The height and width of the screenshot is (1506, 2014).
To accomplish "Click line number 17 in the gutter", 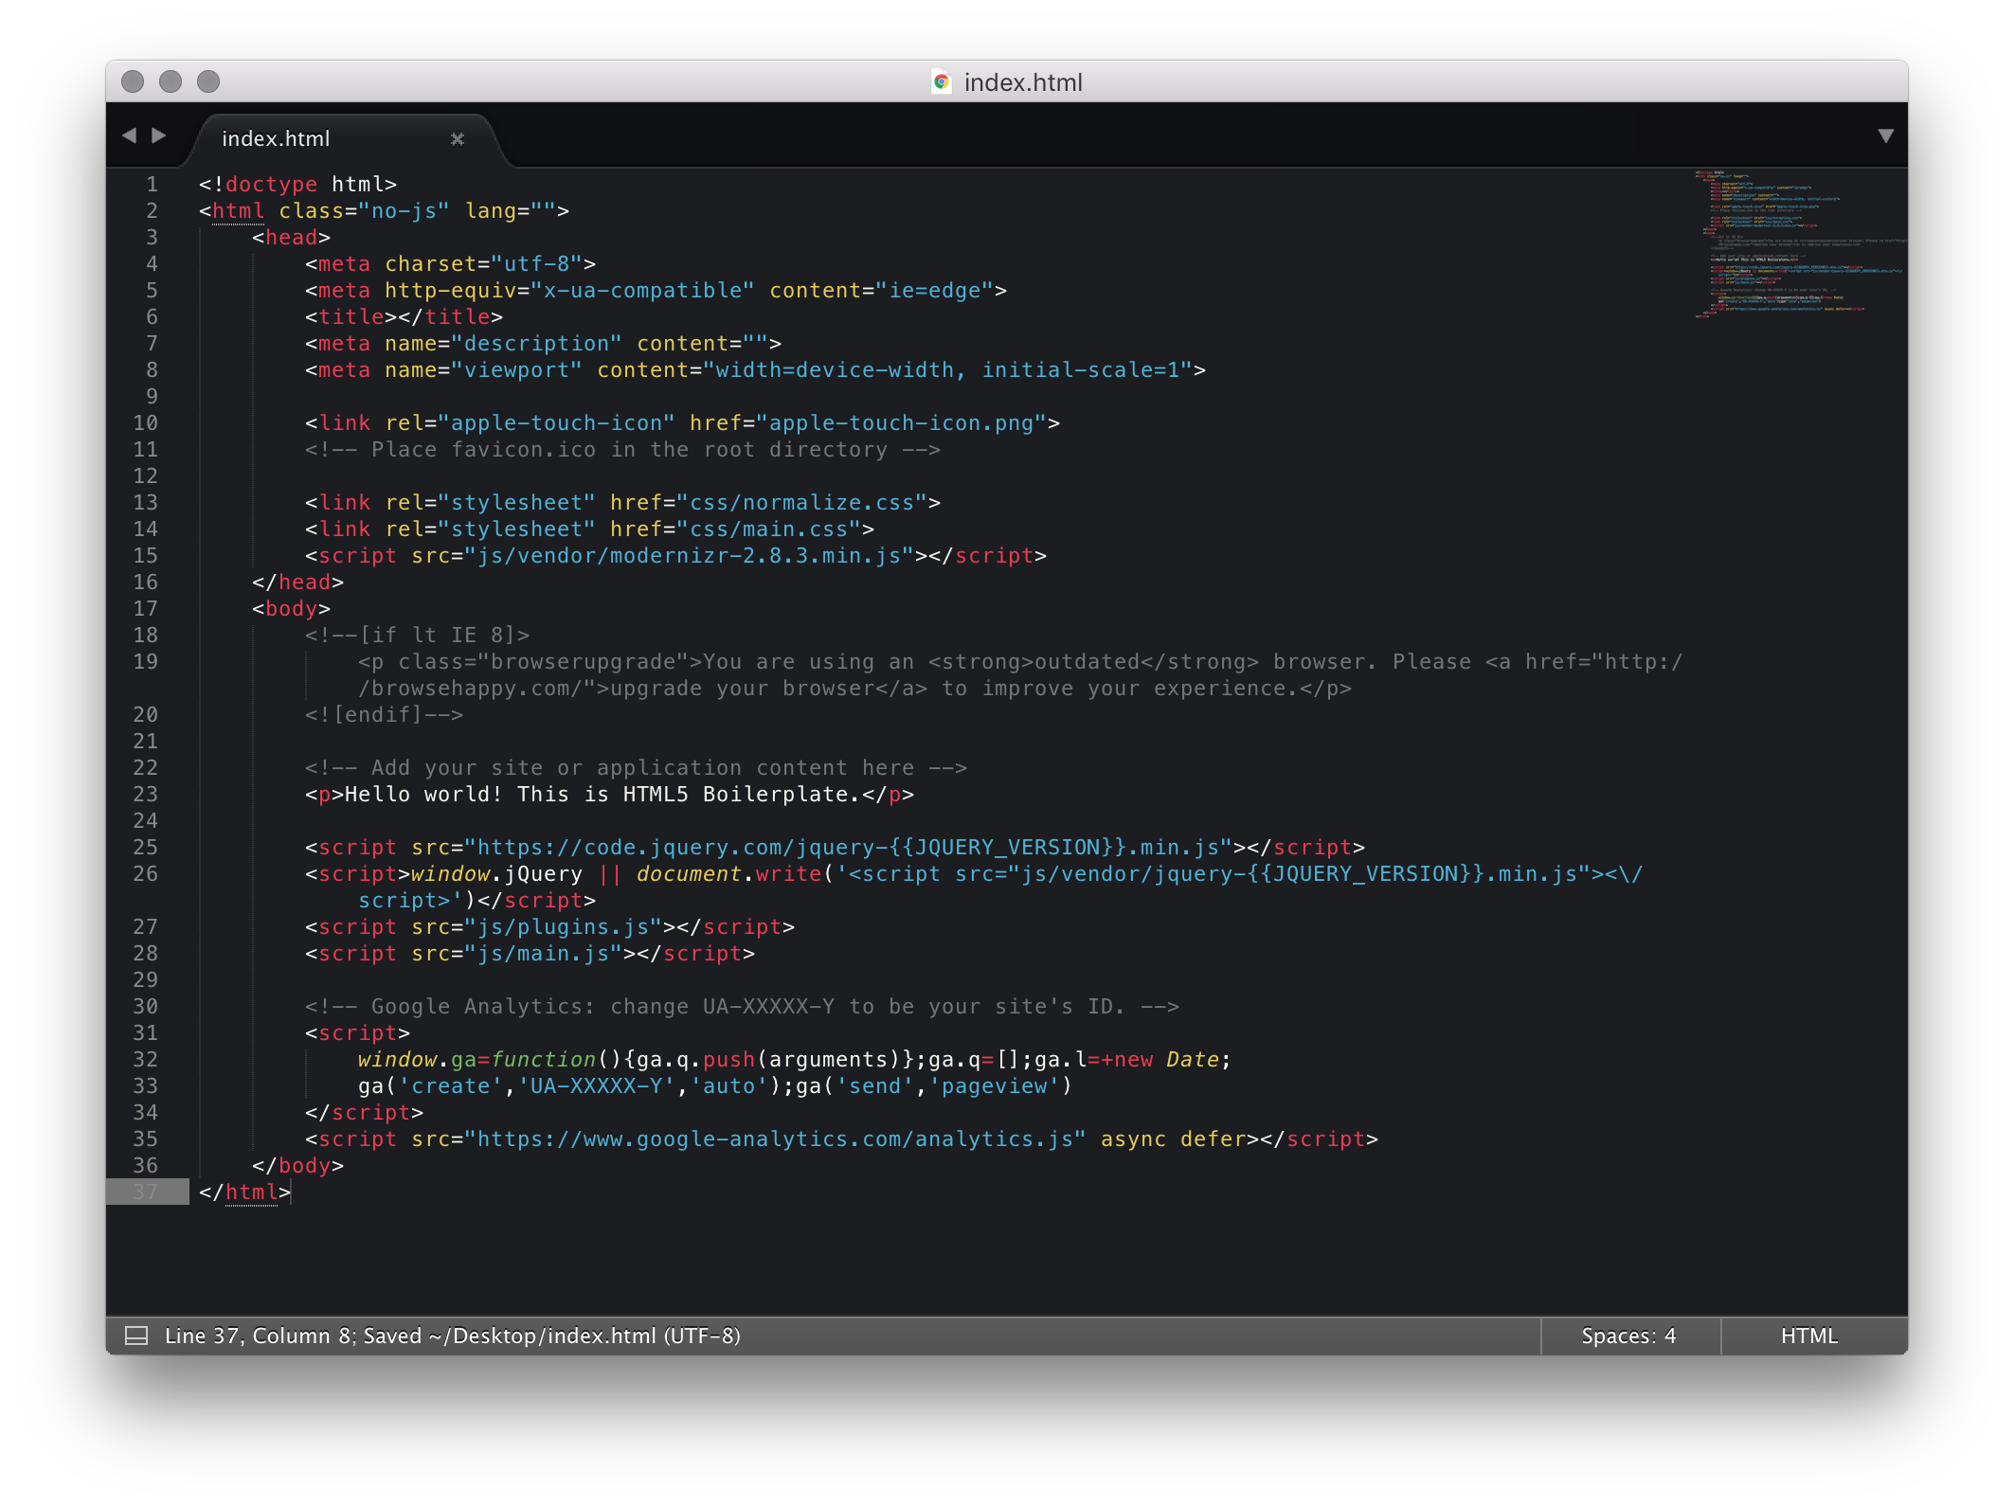I will [x=145, y=608].
